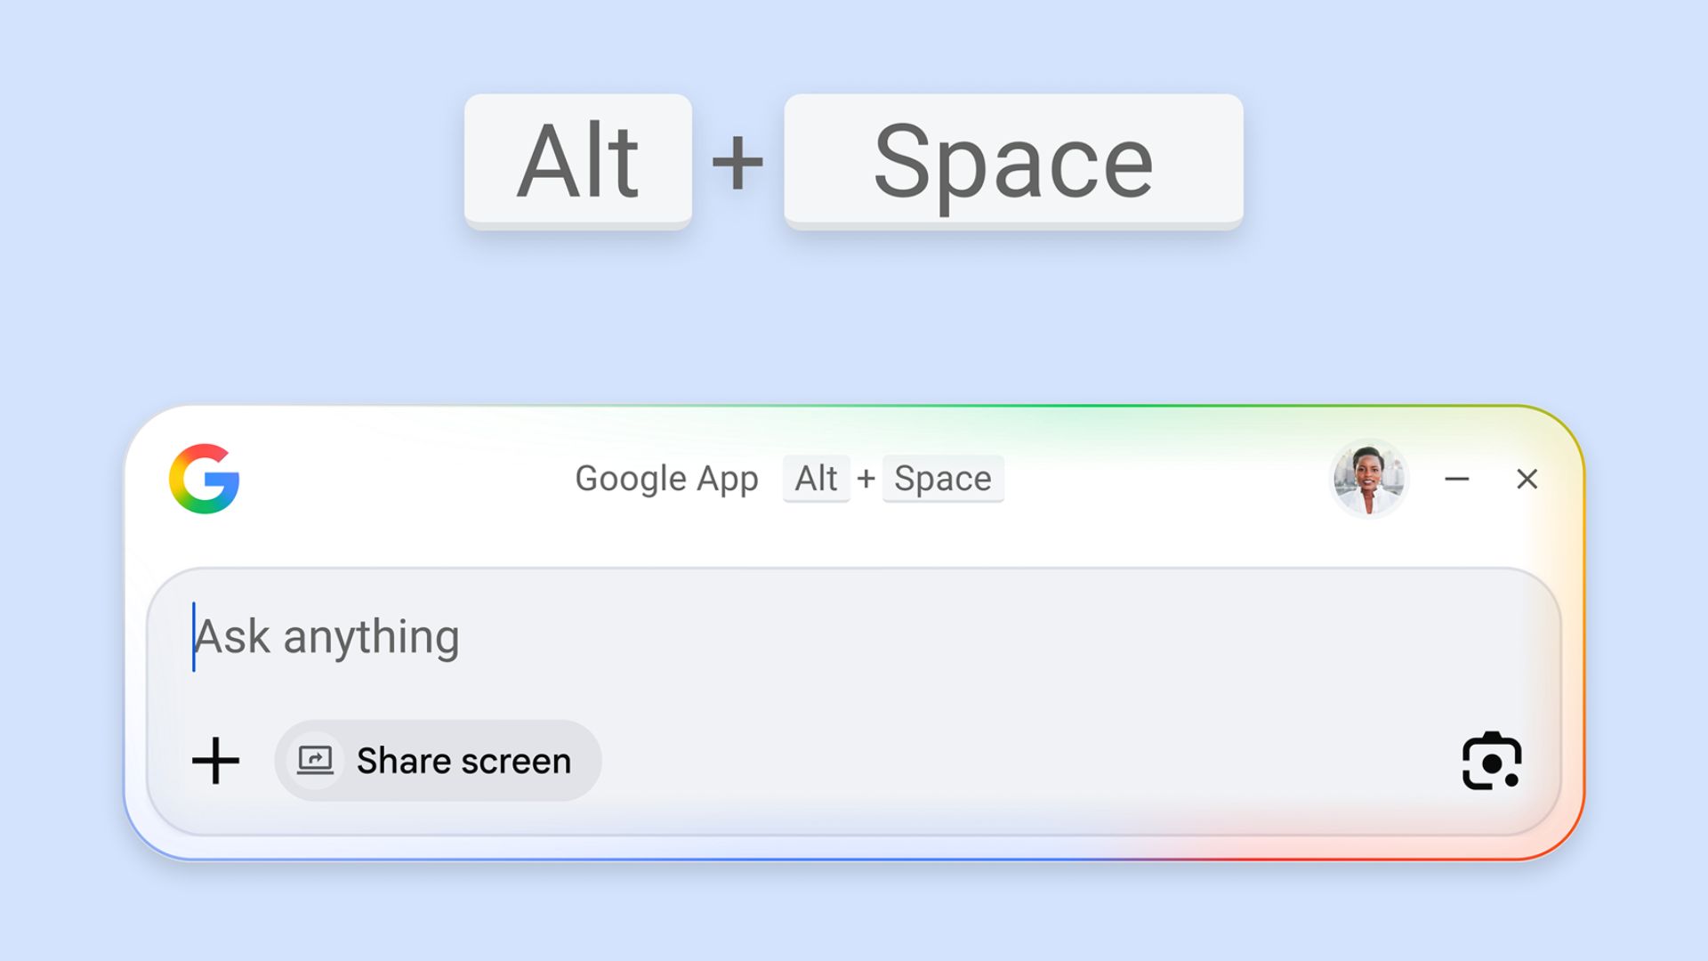
Task: Click the Lens shutter dot on the camera icon
Action: (x=1511, y=781)
